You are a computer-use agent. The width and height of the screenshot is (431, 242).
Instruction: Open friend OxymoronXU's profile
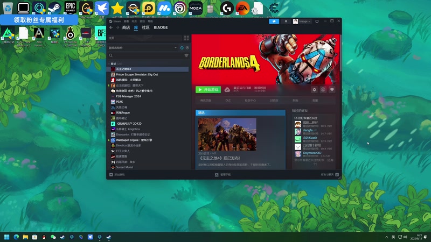click(x=312, y=153)
